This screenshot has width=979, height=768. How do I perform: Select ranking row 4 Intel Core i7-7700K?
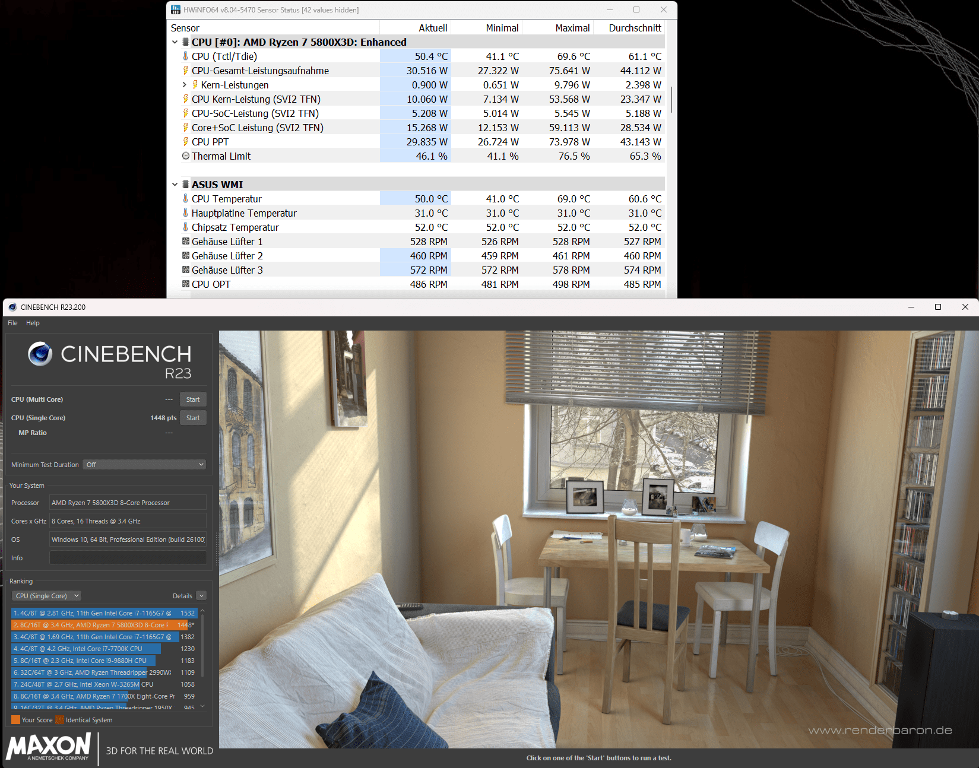(x=104, y=649)
